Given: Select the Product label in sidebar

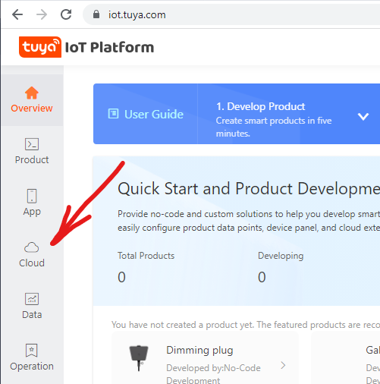Looking at the screenshot, I should coord(32,160).
